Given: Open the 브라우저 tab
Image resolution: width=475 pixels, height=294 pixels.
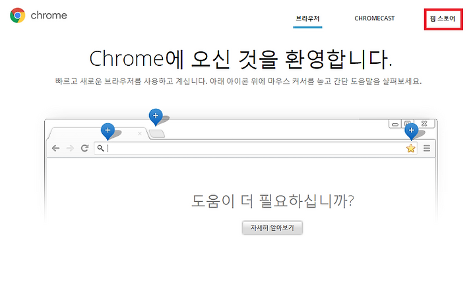Looking at the screenshot, I should pos(307,18).
